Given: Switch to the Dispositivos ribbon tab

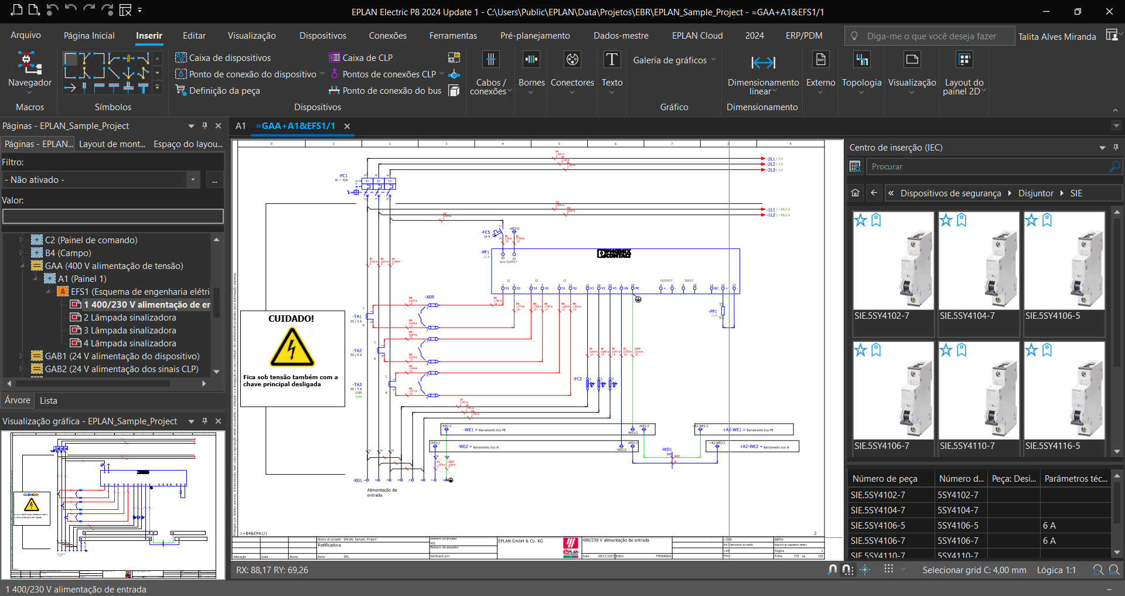Looking at the screenshot, I should [x=322, y=36].
